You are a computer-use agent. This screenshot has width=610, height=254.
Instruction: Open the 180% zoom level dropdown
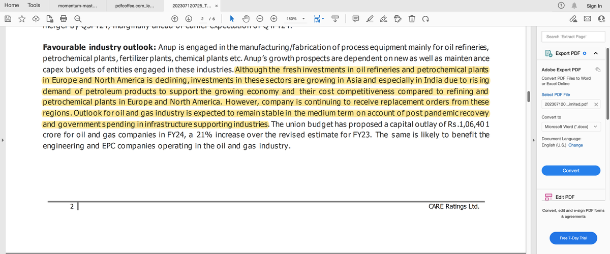296,19
